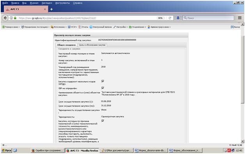Click the red antivirus tray icon
The width and height of the screenshot is (245, 154).
pyautogui.click(x=229, y=150)
